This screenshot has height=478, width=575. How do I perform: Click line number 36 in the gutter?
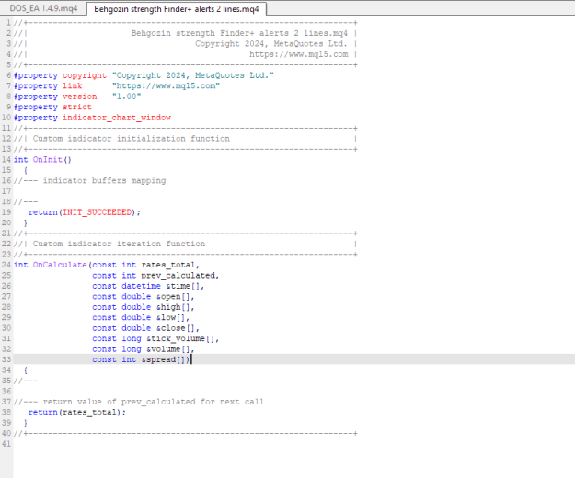(6, 392)
